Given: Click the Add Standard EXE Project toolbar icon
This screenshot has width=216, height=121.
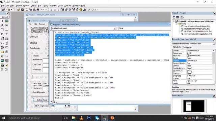Looking at the screenshot, I should coord(3,10).
